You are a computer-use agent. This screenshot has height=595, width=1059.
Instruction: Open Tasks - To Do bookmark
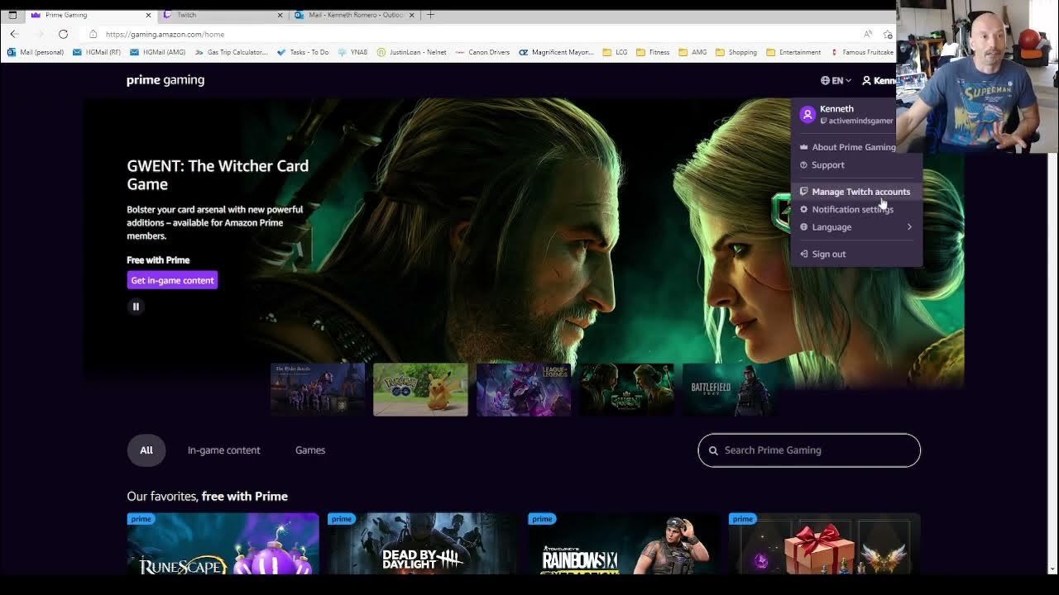coord(303,52)
